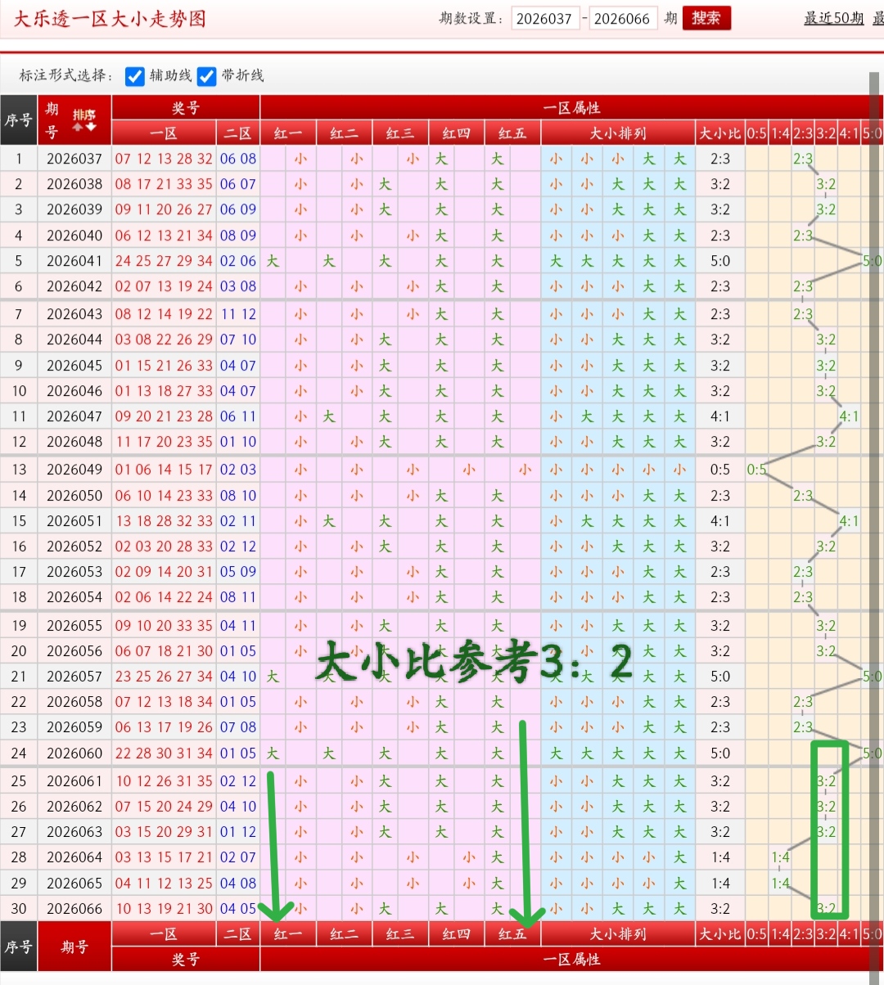Focus the start period field 2026037
The height and width of the screenshot is (985, 884).
[x=546, y=18]
